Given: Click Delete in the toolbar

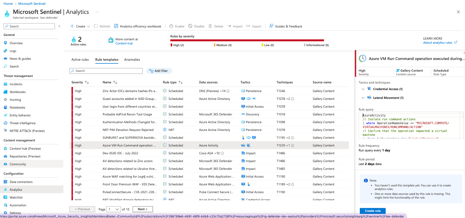Looking at the screenshot, I should [216, 26].
